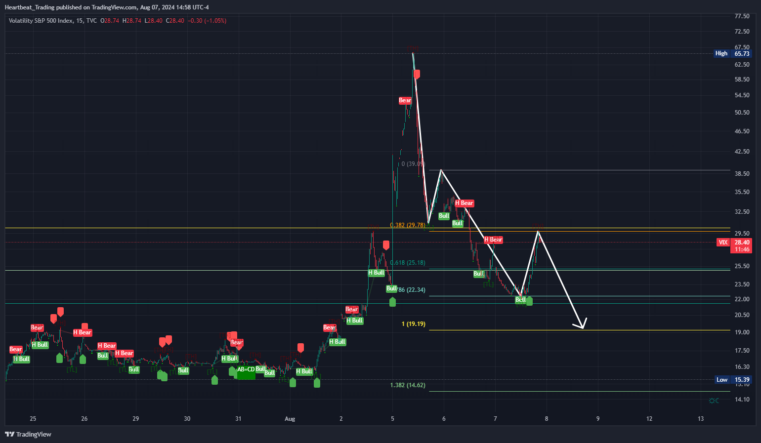
Task: Click date 29 on the time axis
Action: tap(136, 418)
